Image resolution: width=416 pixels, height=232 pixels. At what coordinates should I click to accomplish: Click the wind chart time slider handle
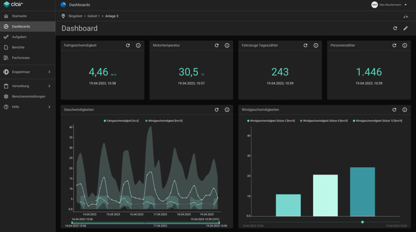[x=362, y=222]
